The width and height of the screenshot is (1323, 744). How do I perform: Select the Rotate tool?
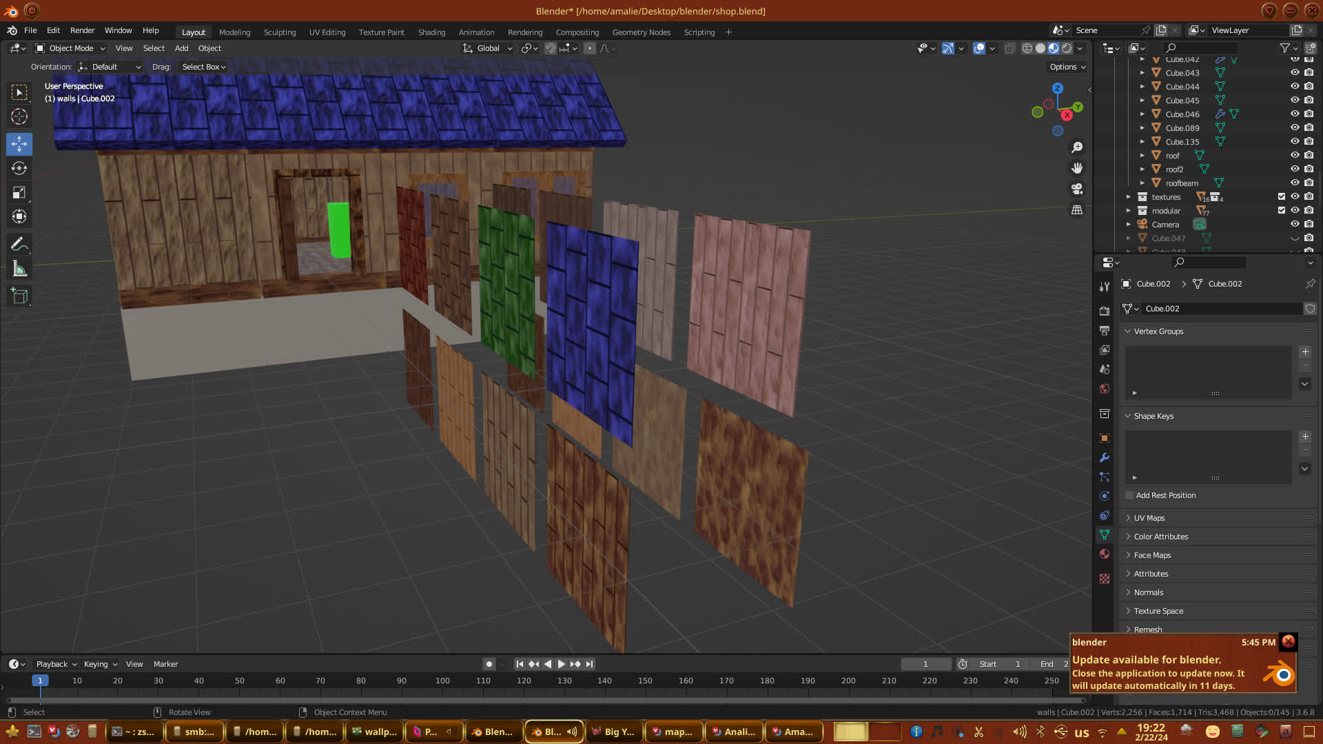tap(19, 169)
